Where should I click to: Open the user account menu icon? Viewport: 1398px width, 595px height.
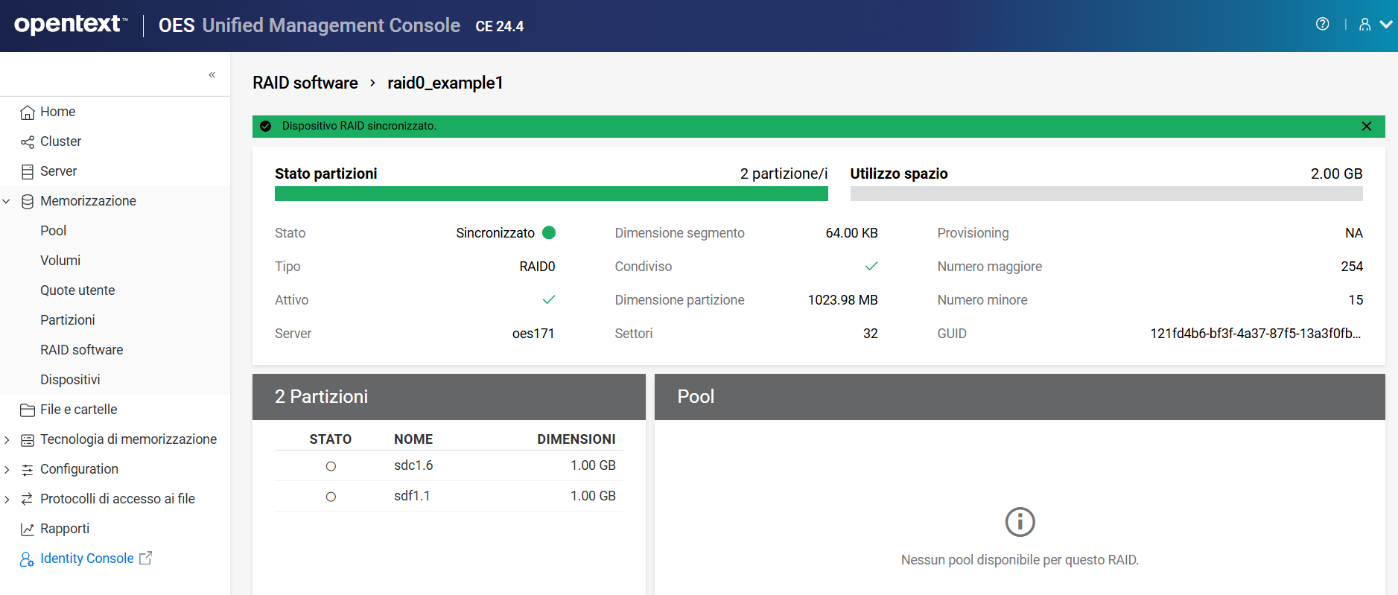click(1364, 25)
